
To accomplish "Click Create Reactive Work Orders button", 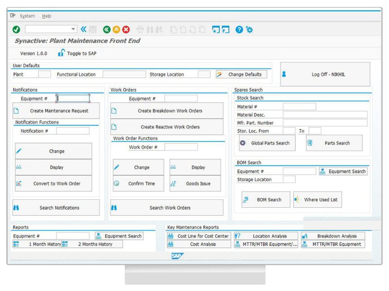I will [x=167, y=127].
